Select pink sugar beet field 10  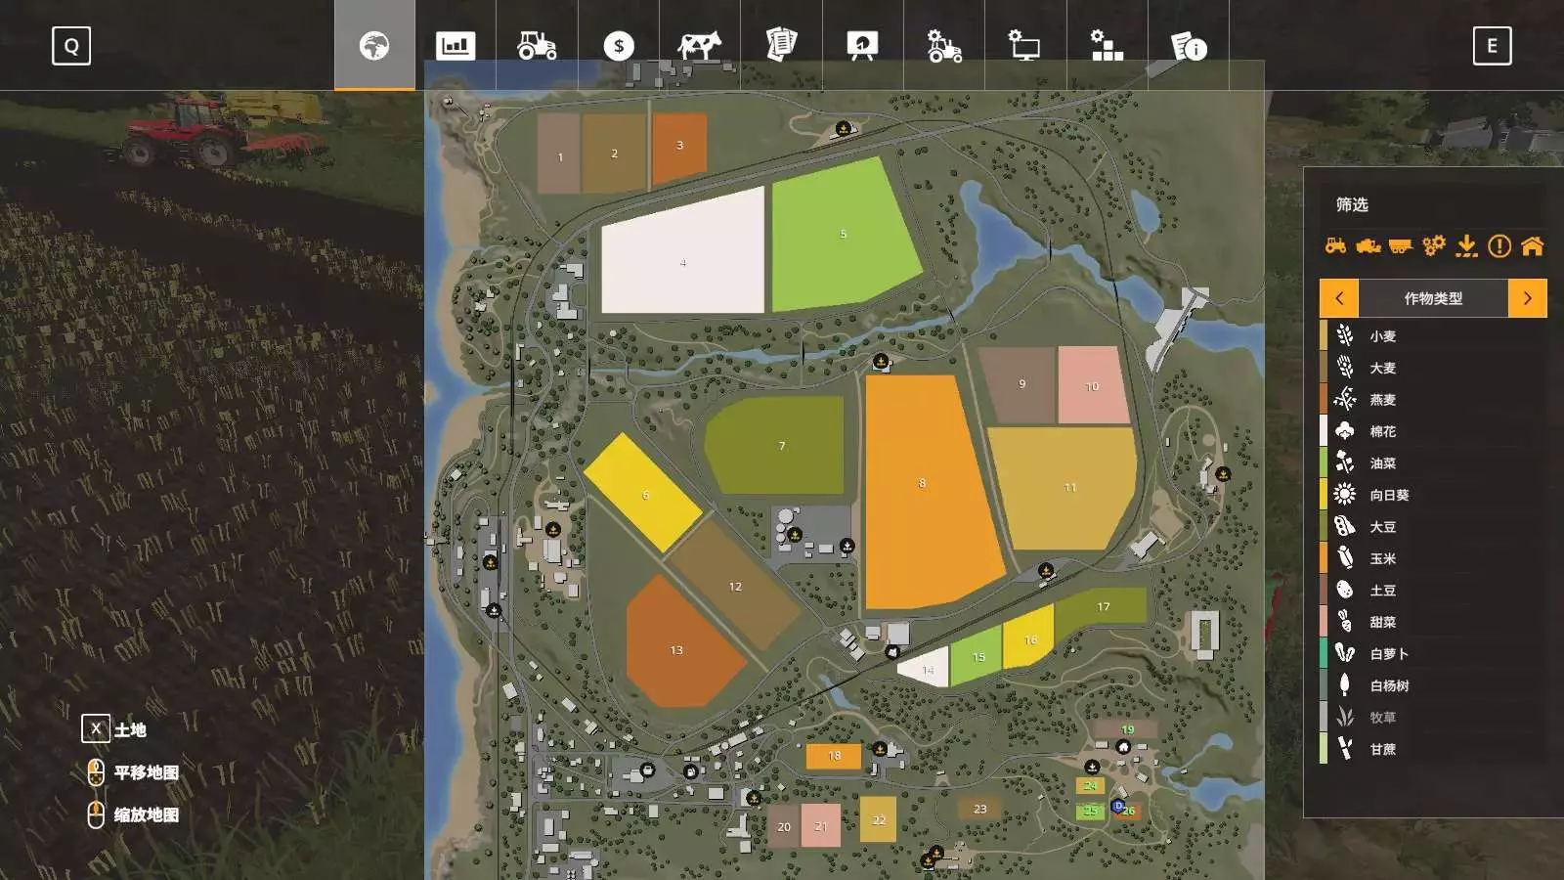[1093, 385]
